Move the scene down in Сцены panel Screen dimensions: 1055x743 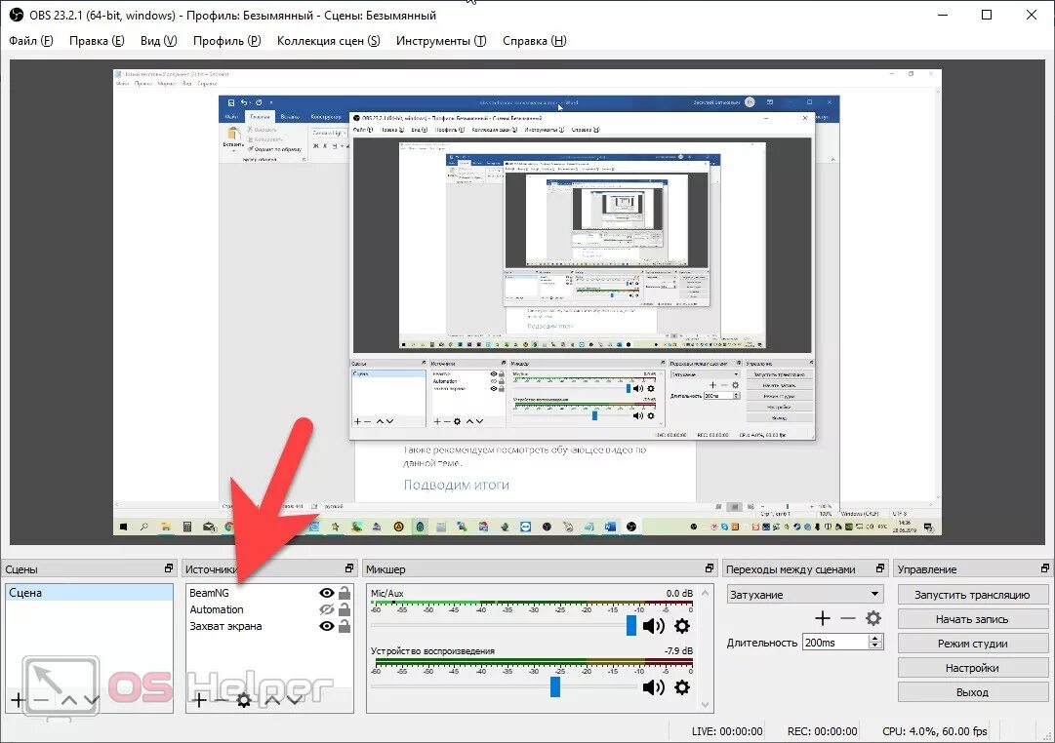92,700
